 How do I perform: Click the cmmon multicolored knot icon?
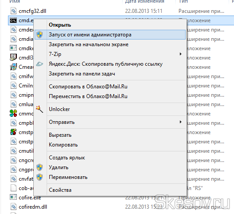pyautogui.click(x=13, y=113)
